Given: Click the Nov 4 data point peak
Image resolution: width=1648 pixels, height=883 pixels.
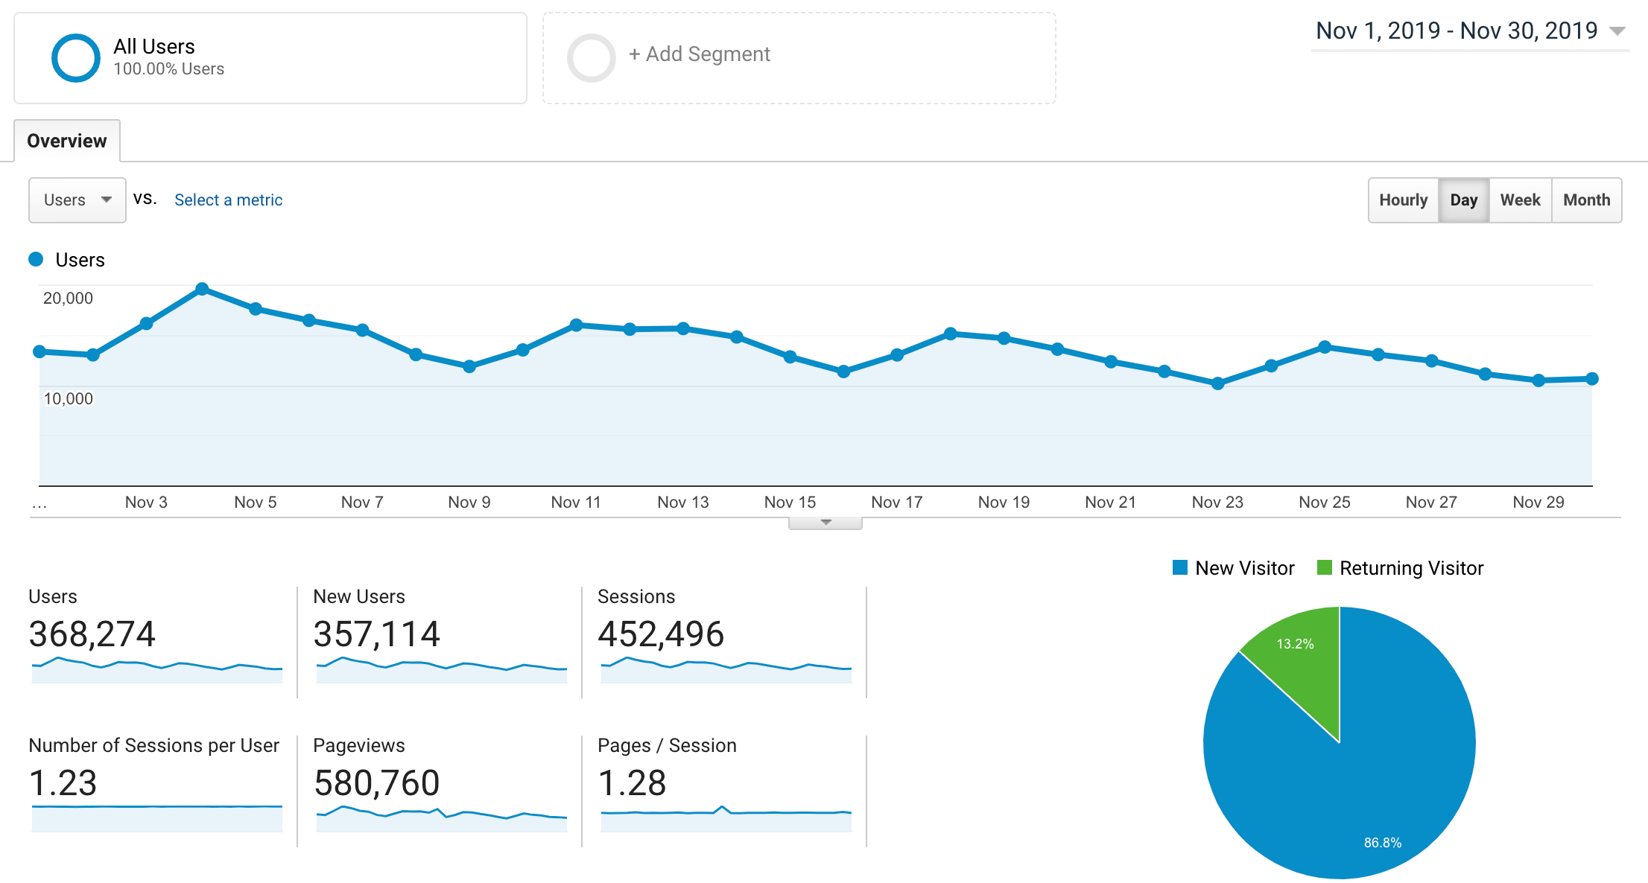Looking at the screenshot, I should click(203, 287).
